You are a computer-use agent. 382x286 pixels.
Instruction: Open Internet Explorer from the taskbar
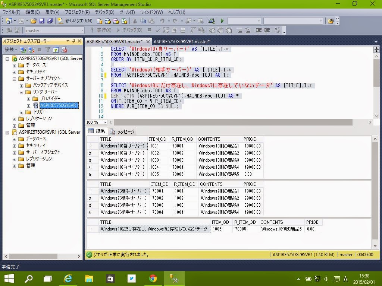click(x=68, y=278)
